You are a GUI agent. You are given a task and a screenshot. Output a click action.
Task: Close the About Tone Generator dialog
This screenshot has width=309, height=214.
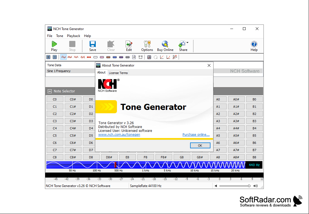click(209, 65)
